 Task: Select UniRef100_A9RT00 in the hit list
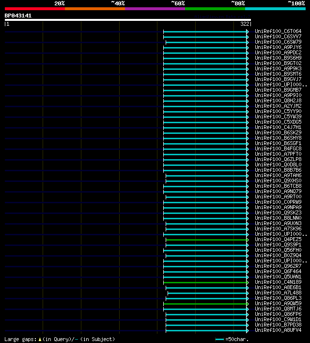[278, 196]
